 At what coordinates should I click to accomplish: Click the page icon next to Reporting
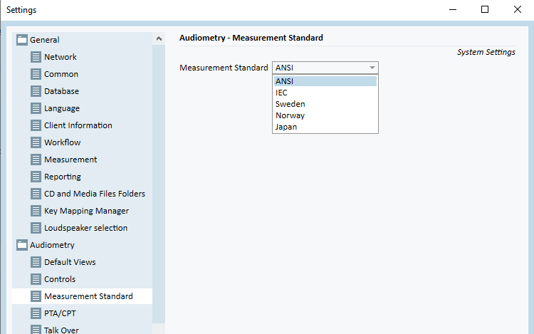tap(36, 177)
